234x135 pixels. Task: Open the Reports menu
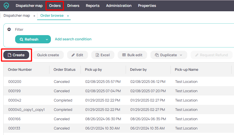[x=92, y=6]
